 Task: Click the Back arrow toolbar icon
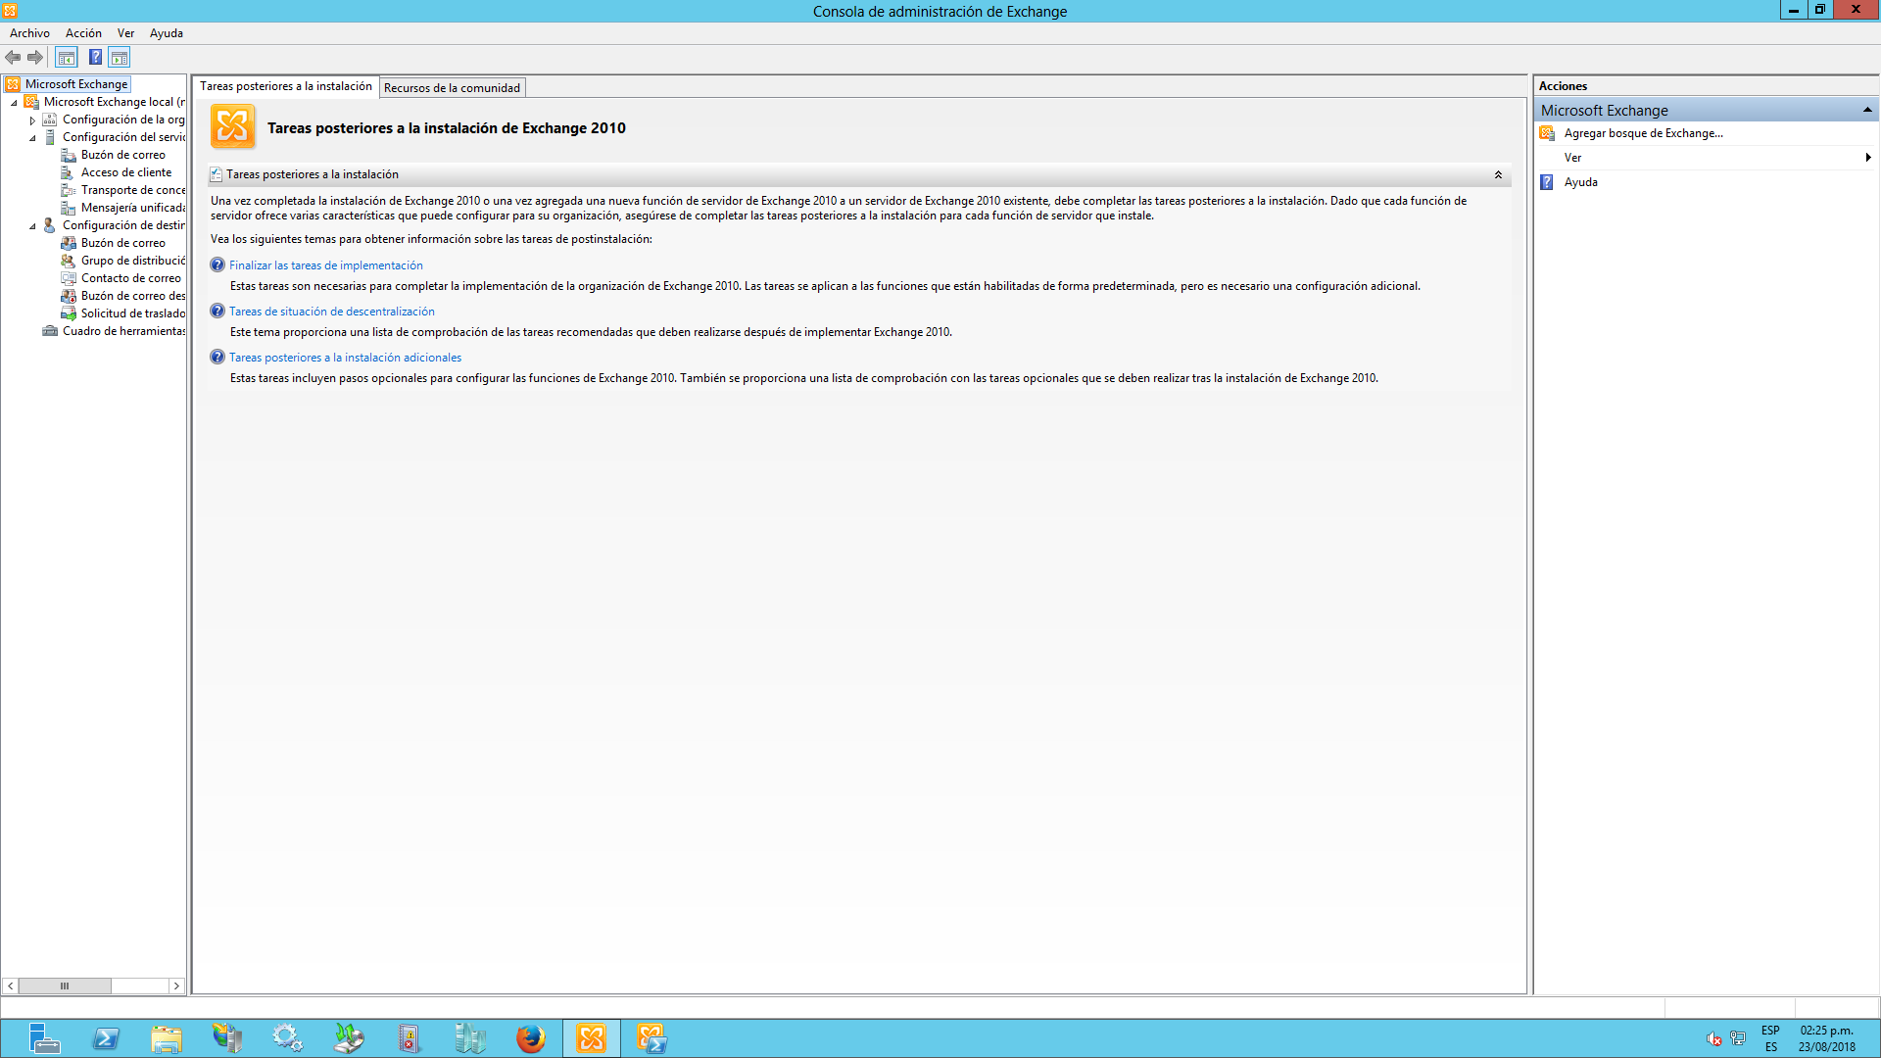[x=13, y=58]
